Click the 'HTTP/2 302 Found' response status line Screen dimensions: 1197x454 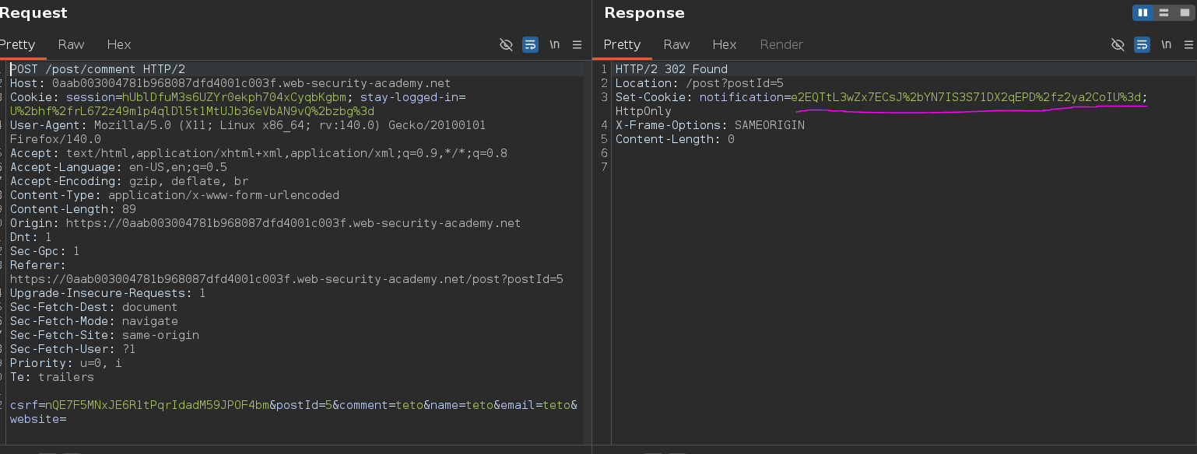[x=672, y=69]
